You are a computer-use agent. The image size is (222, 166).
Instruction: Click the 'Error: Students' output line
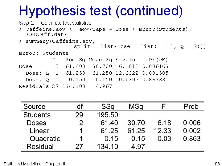click(43, 53)
